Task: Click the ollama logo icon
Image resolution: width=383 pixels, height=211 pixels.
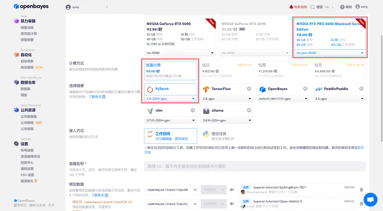Action: [206, 111]
